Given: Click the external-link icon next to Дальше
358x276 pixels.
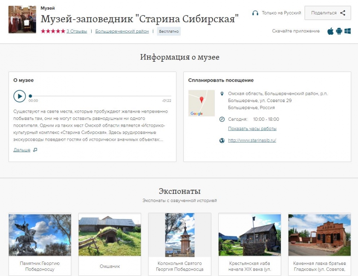Looking at the screenshot, I should click(x=35, y=150).
